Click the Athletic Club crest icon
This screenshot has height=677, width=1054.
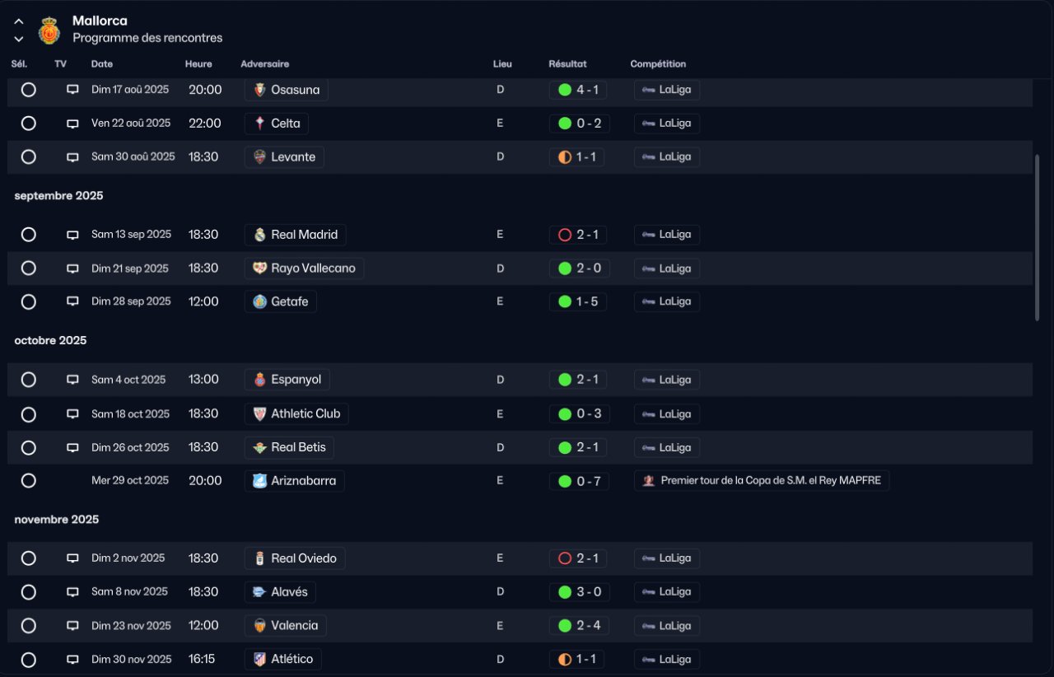260,413
